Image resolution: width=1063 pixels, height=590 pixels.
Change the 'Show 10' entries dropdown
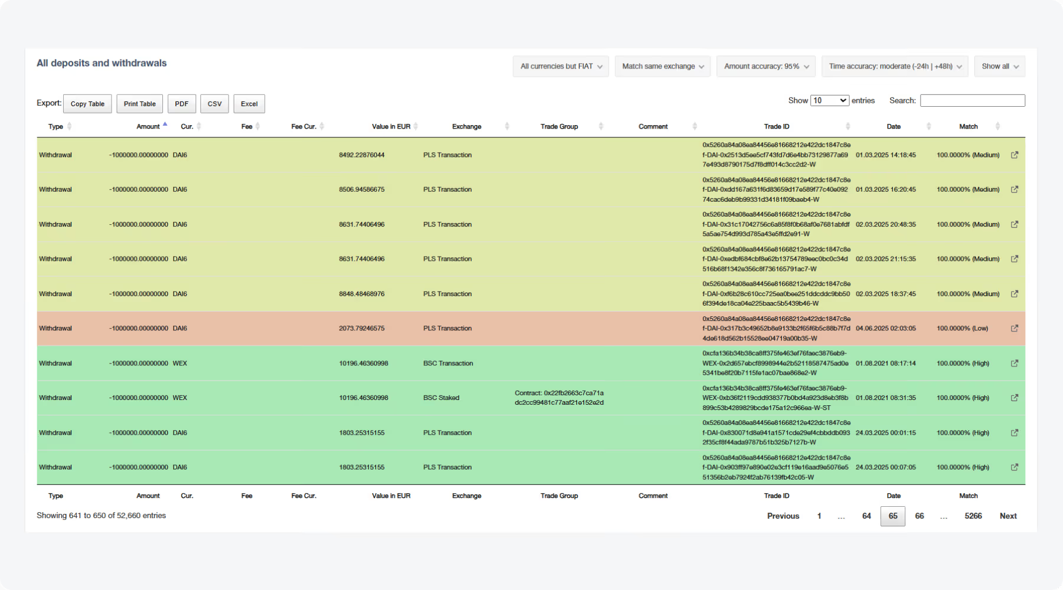point(830,100)
